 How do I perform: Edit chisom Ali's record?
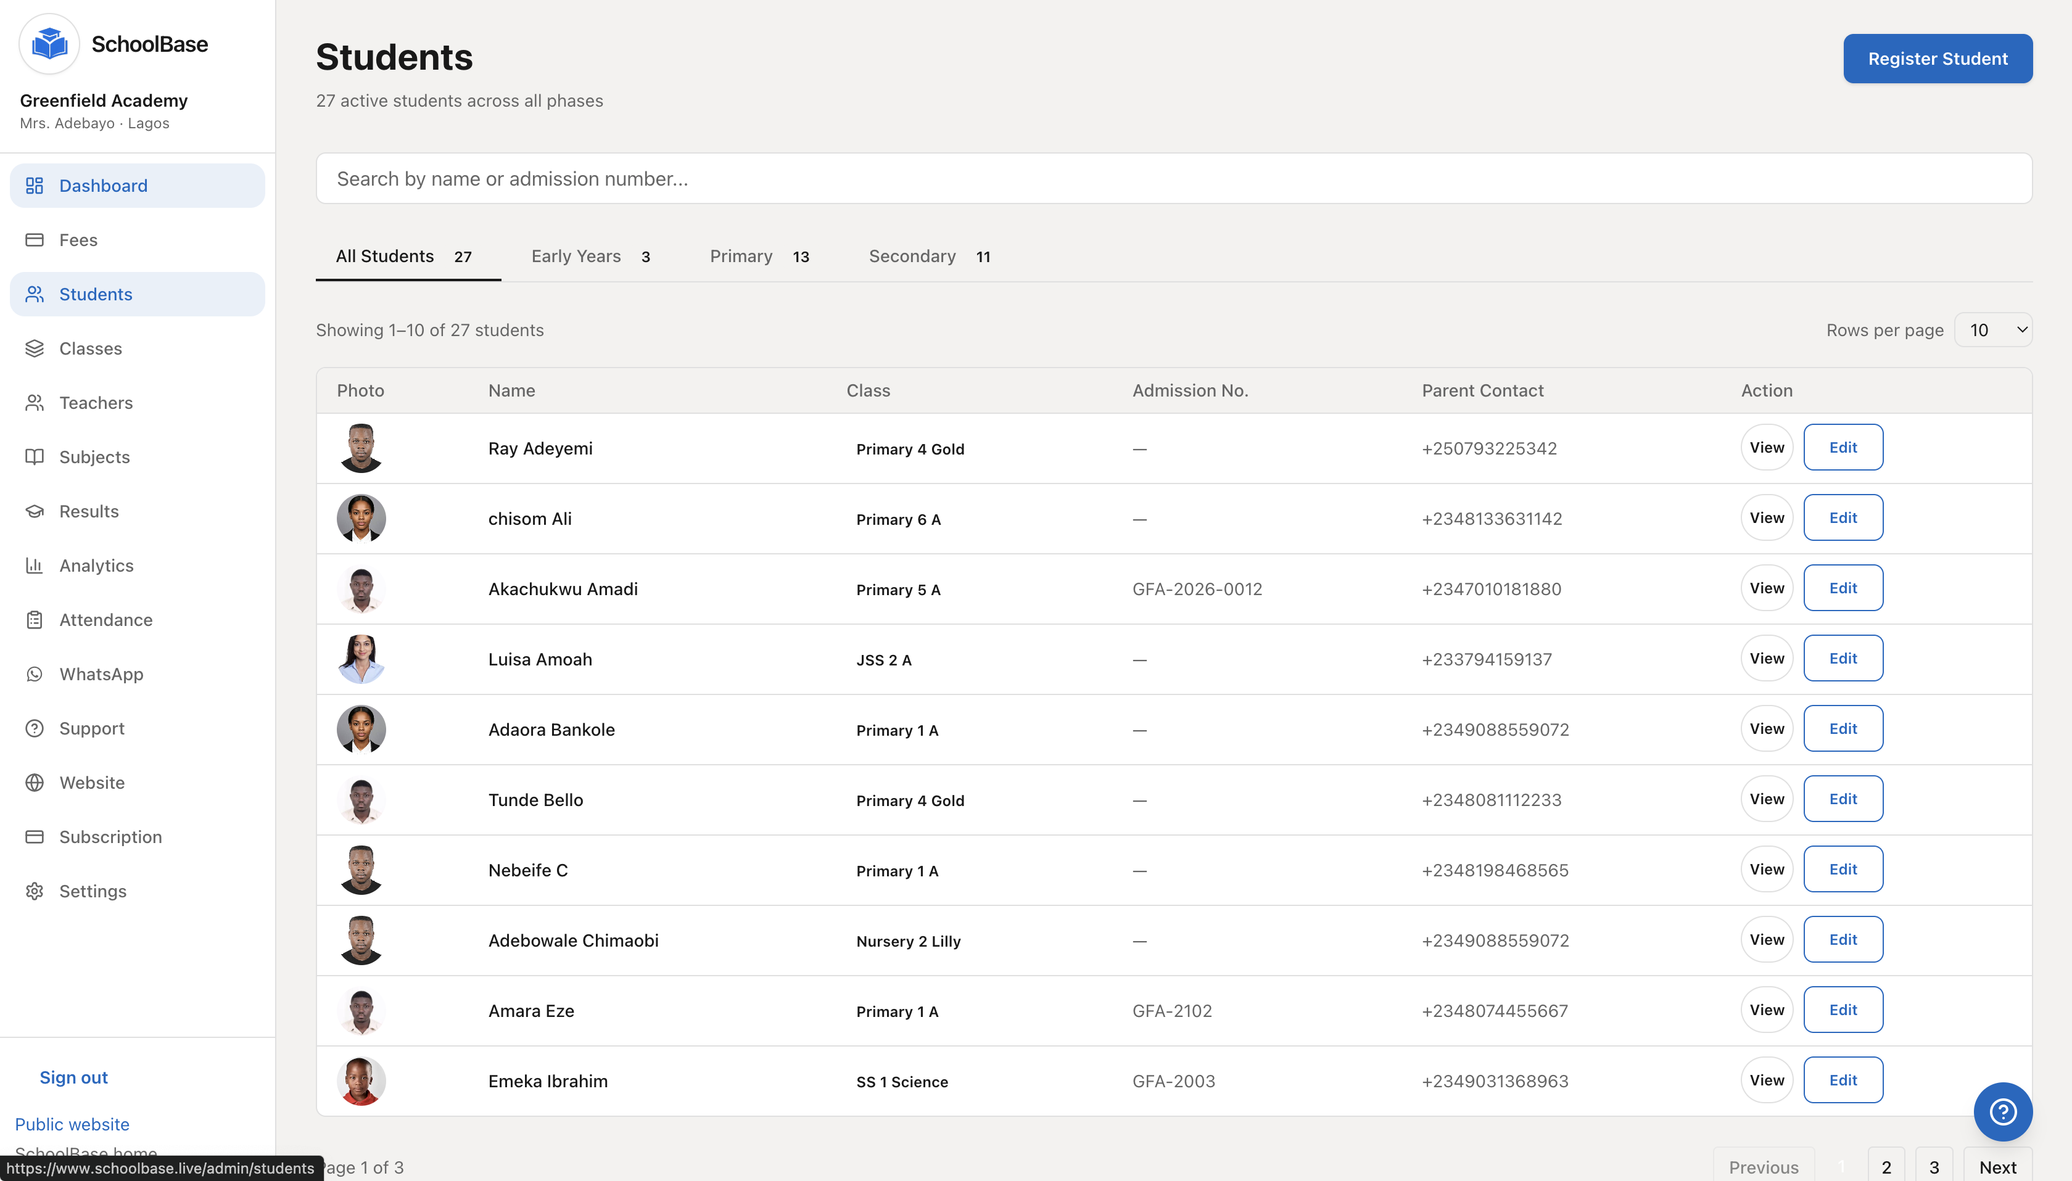coord(1843,518)
